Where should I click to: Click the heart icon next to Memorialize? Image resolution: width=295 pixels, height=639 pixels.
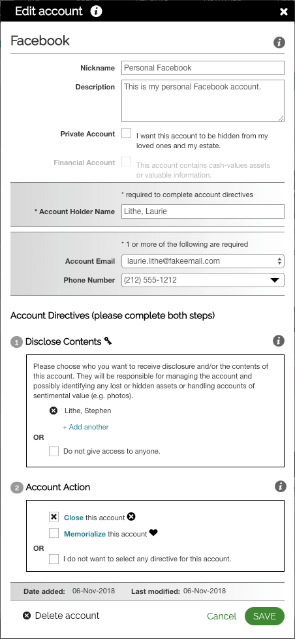[x=153, y=533]
